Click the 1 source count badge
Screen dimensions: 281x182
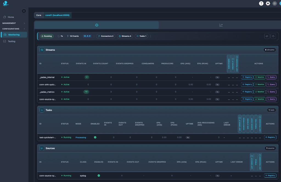(270, 148)
